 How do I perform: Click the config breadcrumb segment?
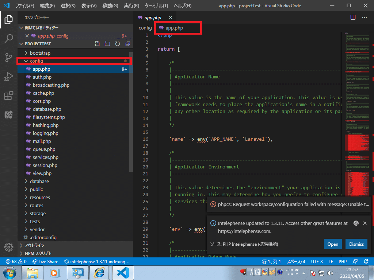click(x=145, y=28)
